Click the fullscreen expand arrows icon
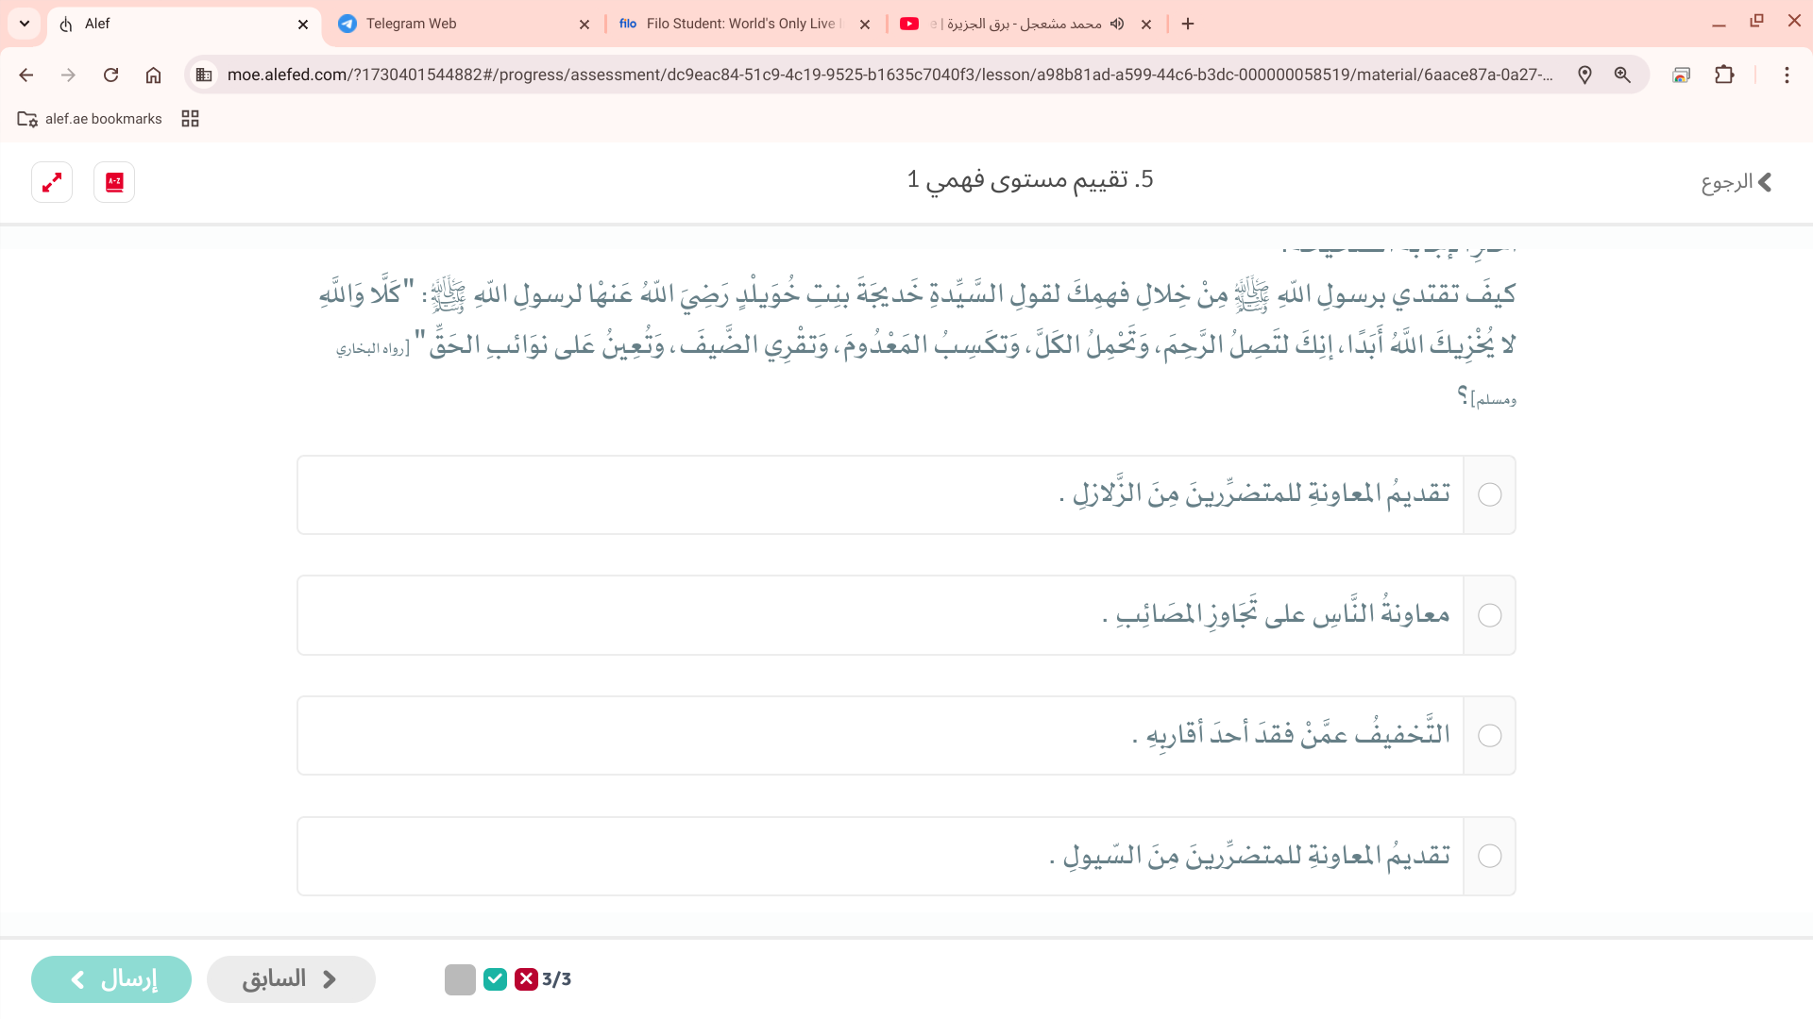1813x1019 pixels. point(52,182)
